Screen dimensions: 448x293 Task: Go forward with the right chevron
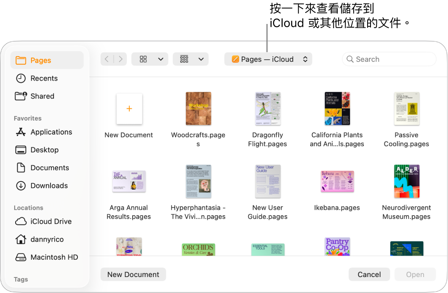120,59
